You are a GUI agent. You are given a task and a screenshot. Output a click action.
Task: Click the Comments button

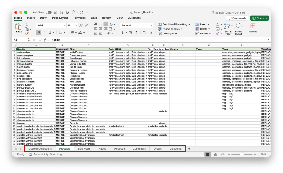click(x=237, y=18)
